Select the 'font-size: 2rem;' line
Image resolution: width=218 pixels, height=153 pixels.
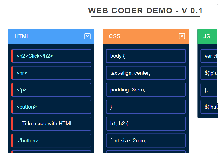point(146,141)
